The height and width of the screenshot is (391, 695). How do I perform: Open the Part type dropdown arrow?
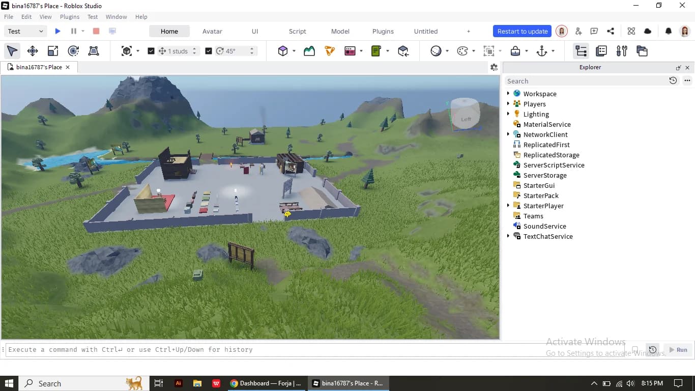[x=294, y=51]
